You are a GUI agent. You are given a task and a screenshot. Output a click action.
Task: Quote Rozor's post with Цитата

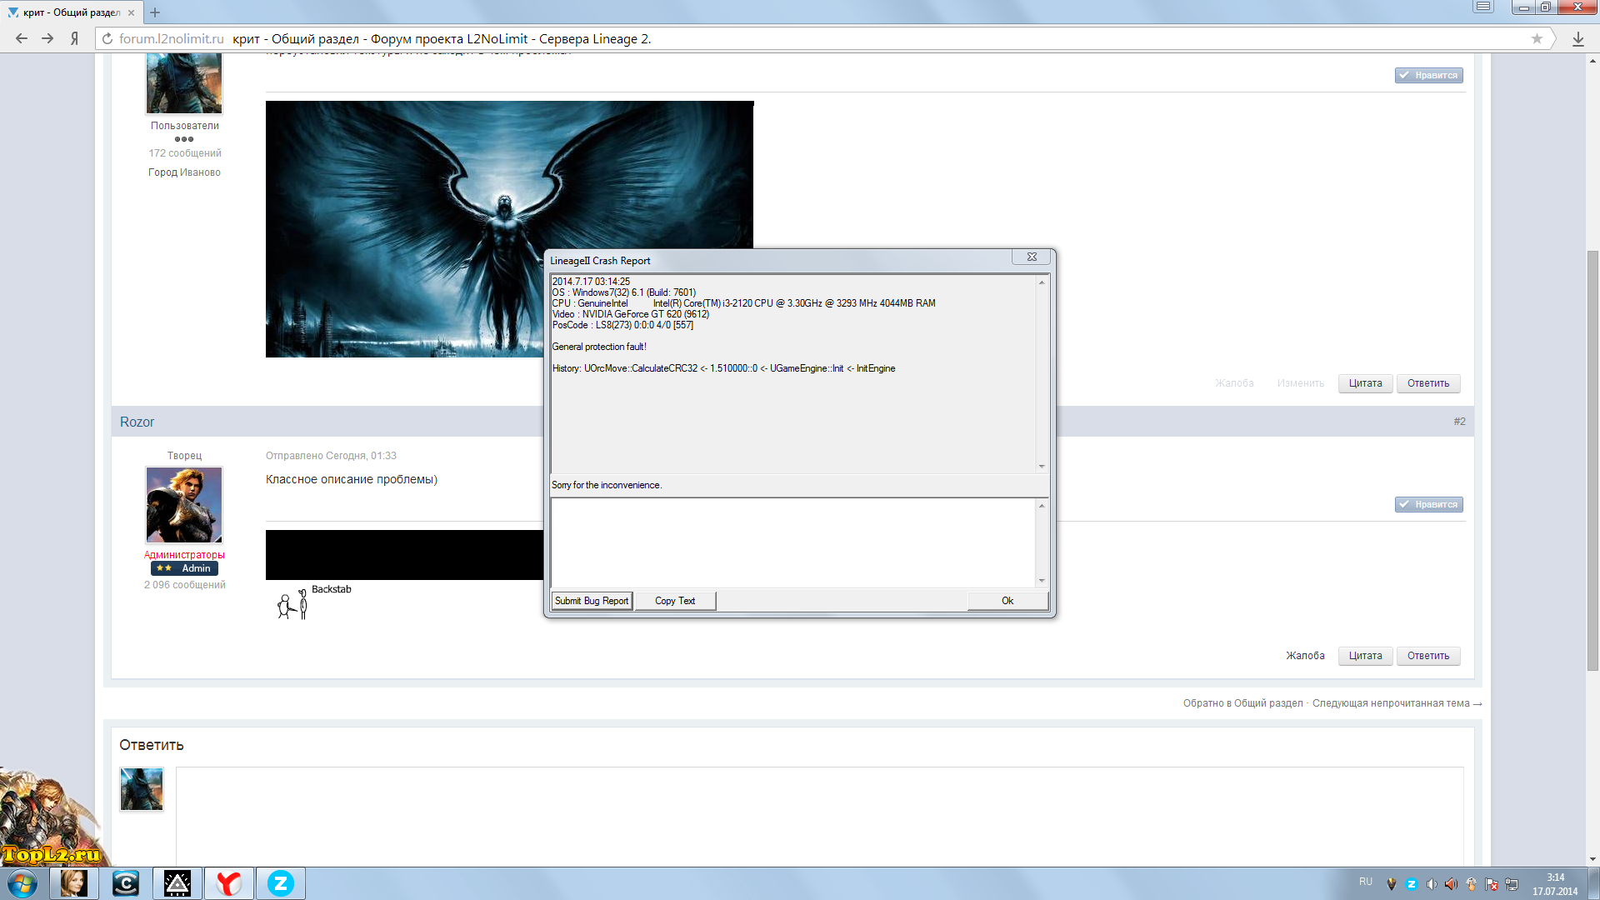(1365, 656)
